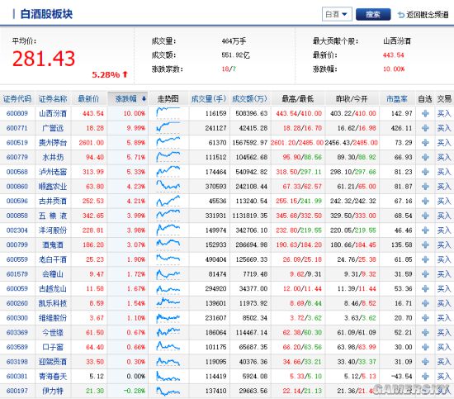Add 洋河股份 to watchlist with plus icon

(x=425, y=230)
